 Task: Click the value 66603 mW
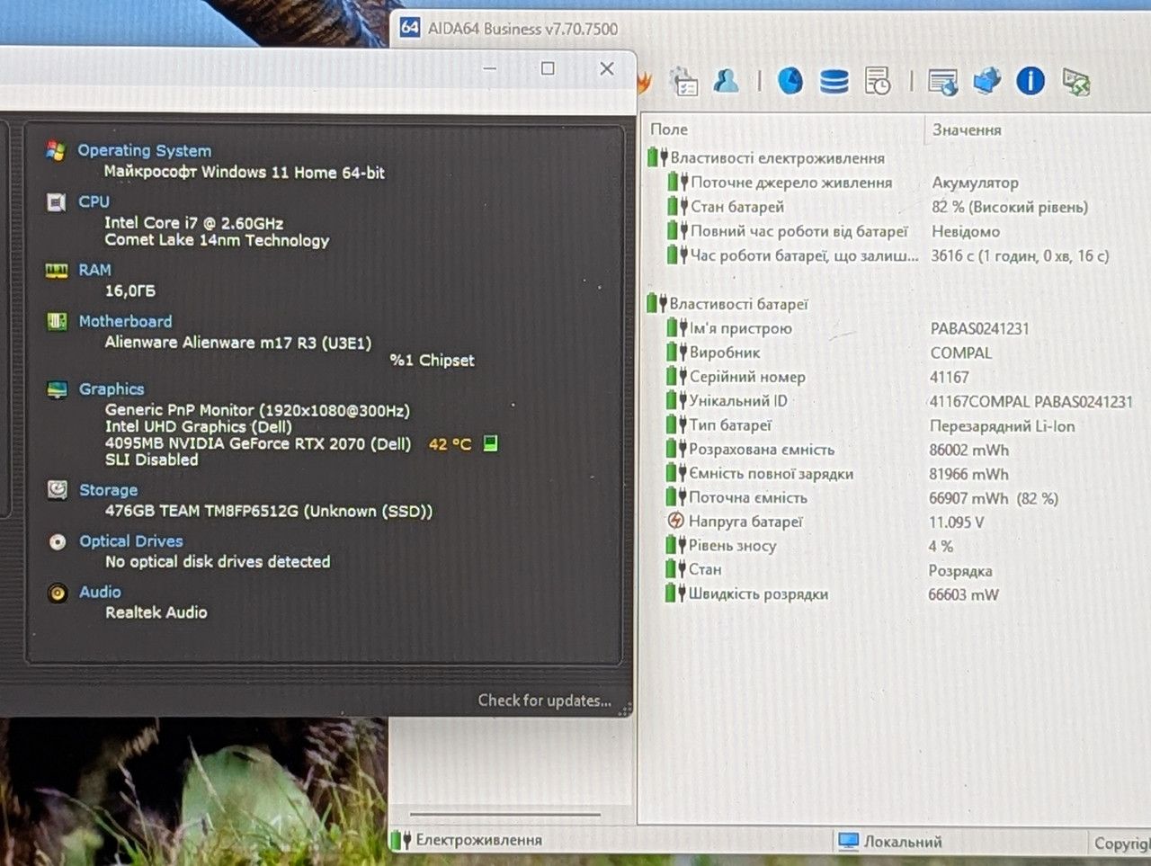(963, 594)
